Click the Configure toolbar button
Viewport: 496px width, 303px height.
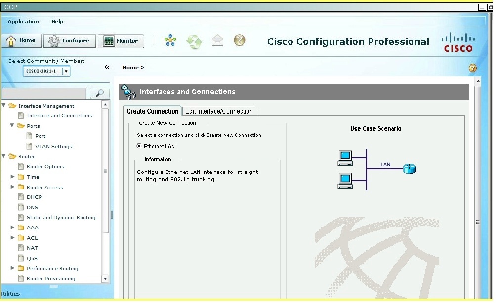(70, 41)
